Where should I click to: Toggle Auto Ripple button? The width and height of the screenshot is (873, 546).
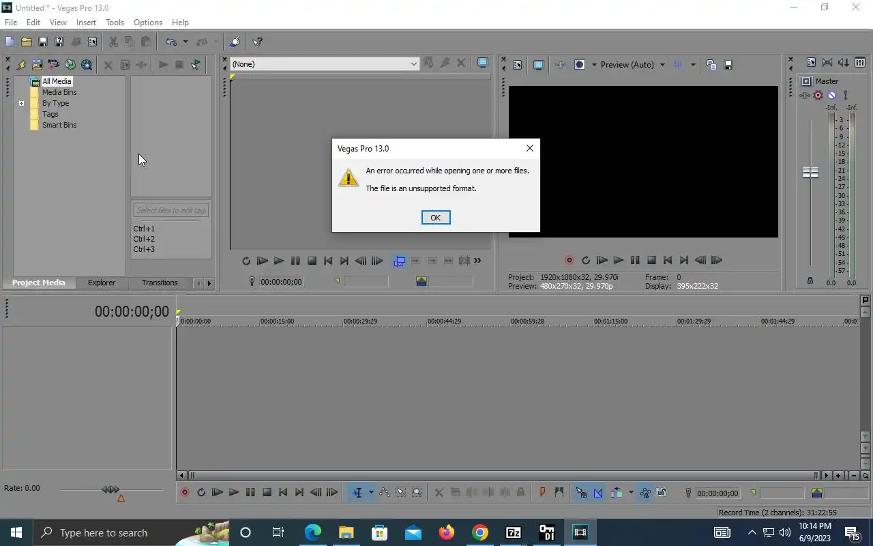click(617, 492)
